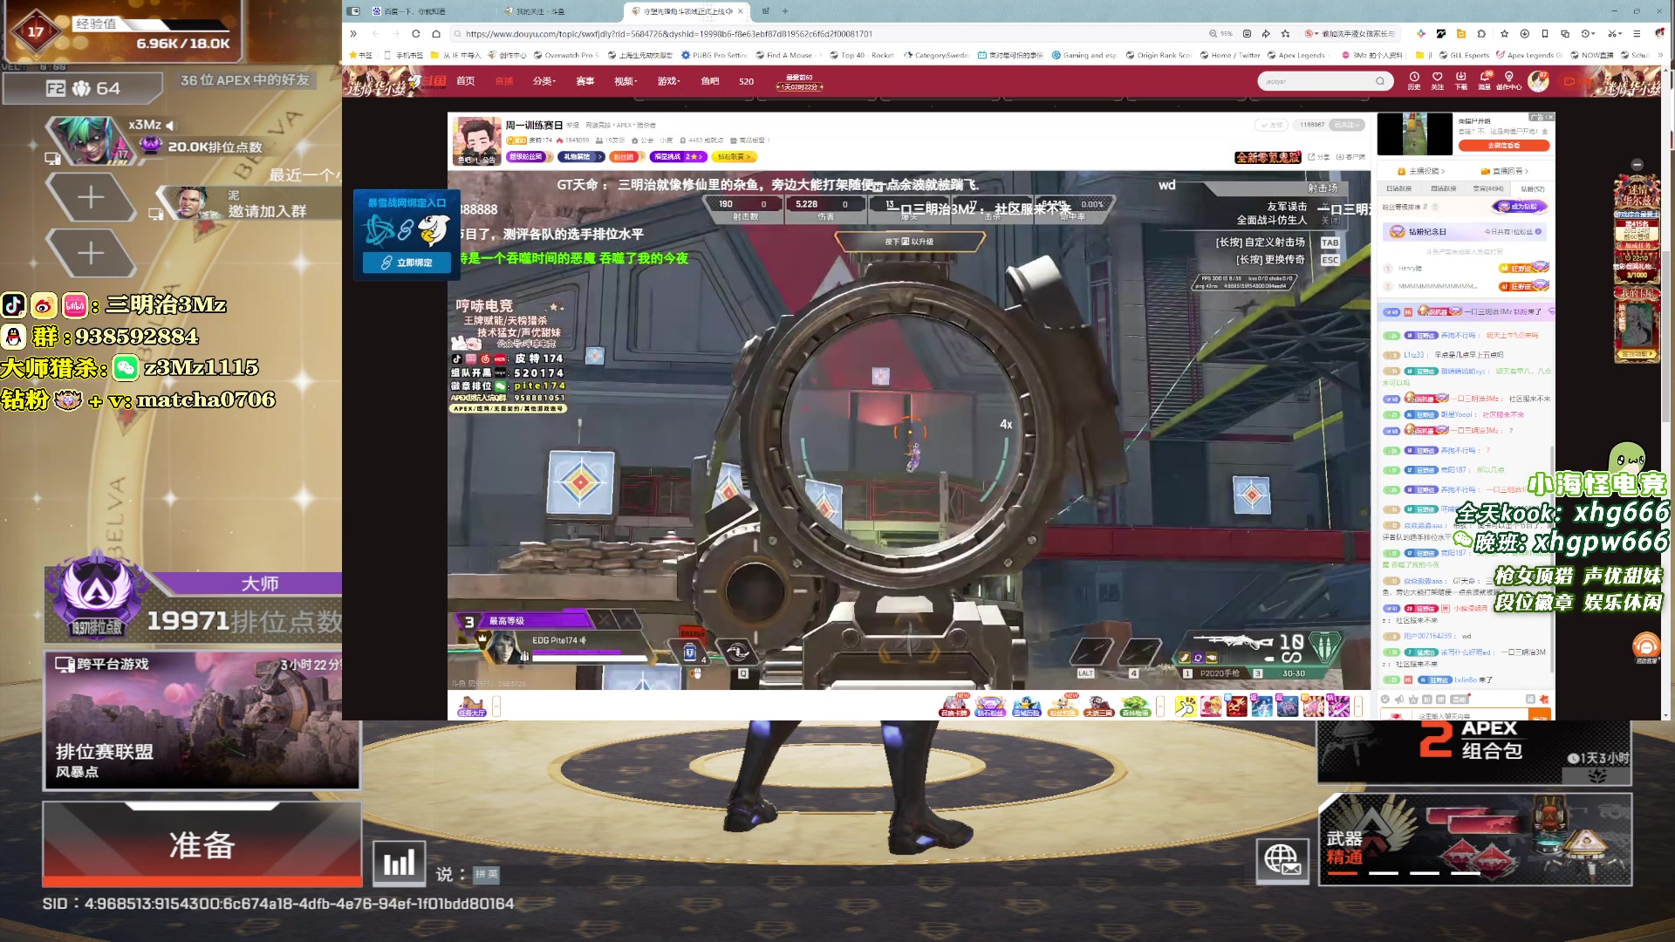Image resolution: width=1675 pixels, height=942 pixels.
Task: Switch to 贵宾(4494) tab in ranking panel
Action: tap(1488, 188)
